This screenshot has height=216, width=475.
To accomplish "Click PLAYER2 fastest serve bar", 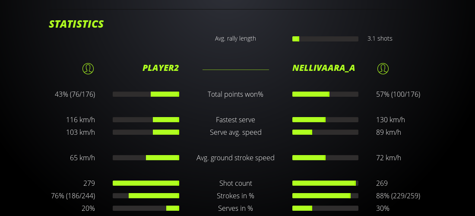I will click(x=146, y=120).
